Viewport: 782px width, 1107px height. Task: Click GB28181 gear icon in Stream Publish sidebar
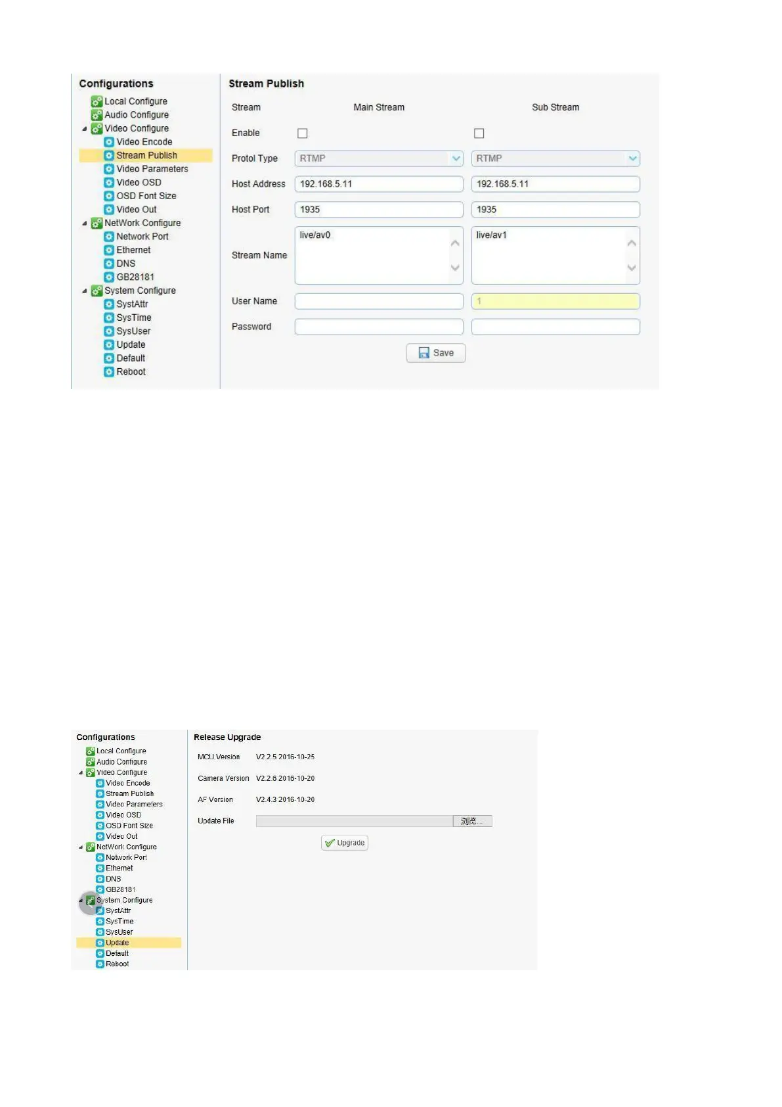tap(109, 277)
